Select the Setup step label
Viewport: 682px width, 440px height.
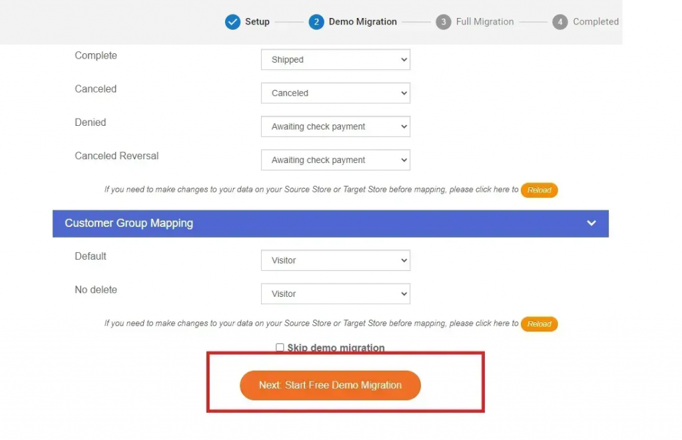[258, 21]
